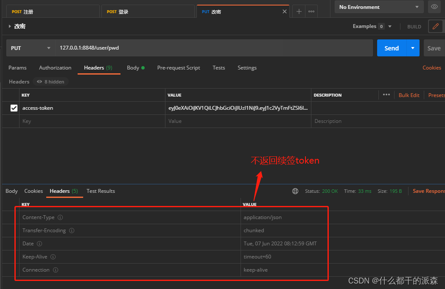Image resolution: width=445 pixels, height=289 pixels.
Task: Switch to the response Cookies tab
Action: pos(34,191)
